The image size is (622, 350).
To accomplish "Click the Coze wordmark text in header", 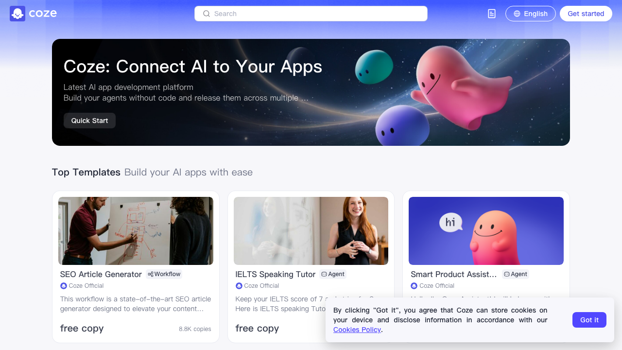I will click(43, 14).
